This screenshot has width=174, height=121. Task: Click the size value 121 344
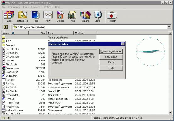(x=41, y=87)
